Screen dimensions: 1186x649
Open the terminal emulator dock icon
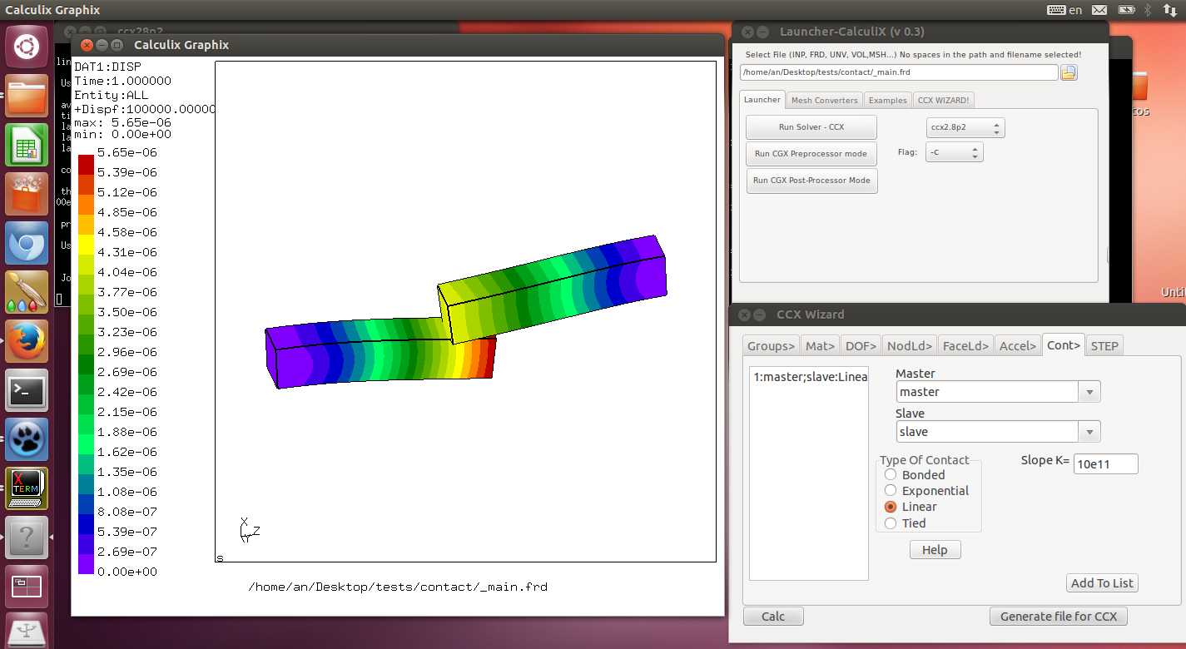pyautogui.click(x=26, y=390)
